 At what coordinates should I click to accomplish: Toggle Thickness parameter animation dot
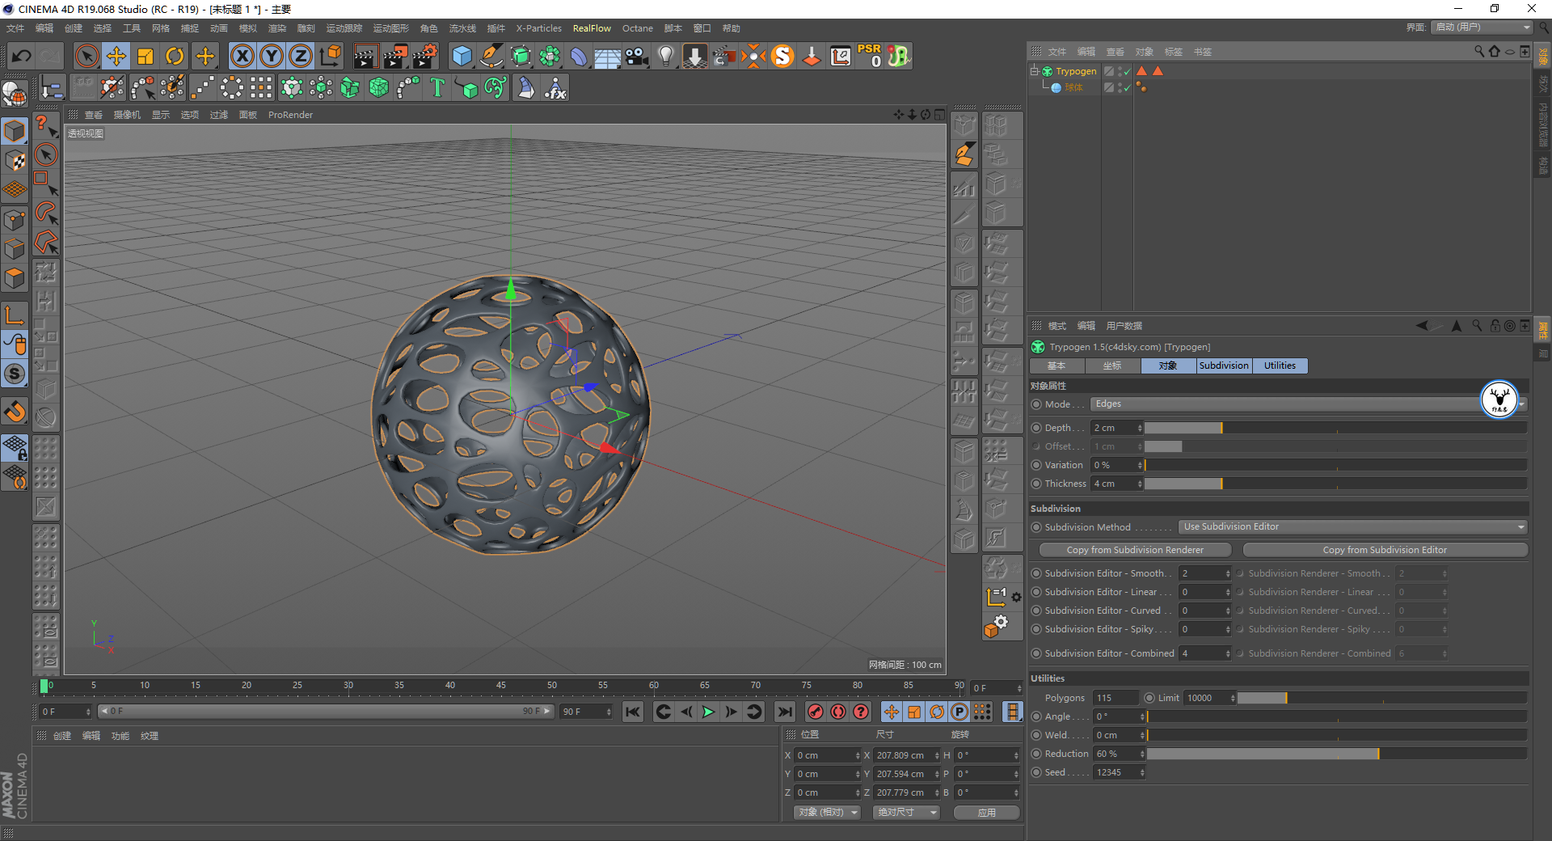[x=1036, y=484]
